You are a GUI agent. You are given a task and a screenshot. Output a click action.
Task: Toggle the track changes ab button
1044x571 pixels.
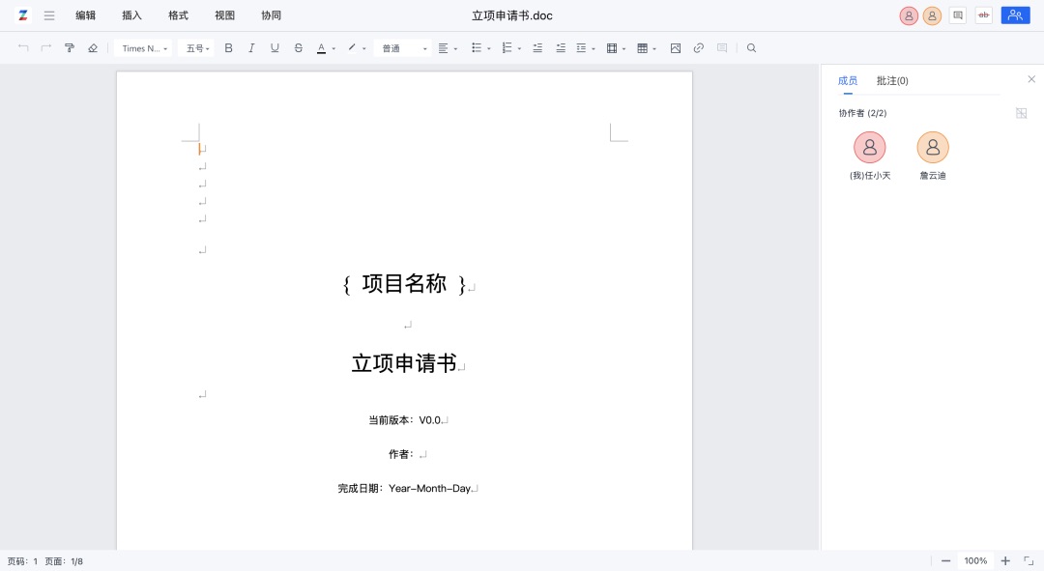983,15
